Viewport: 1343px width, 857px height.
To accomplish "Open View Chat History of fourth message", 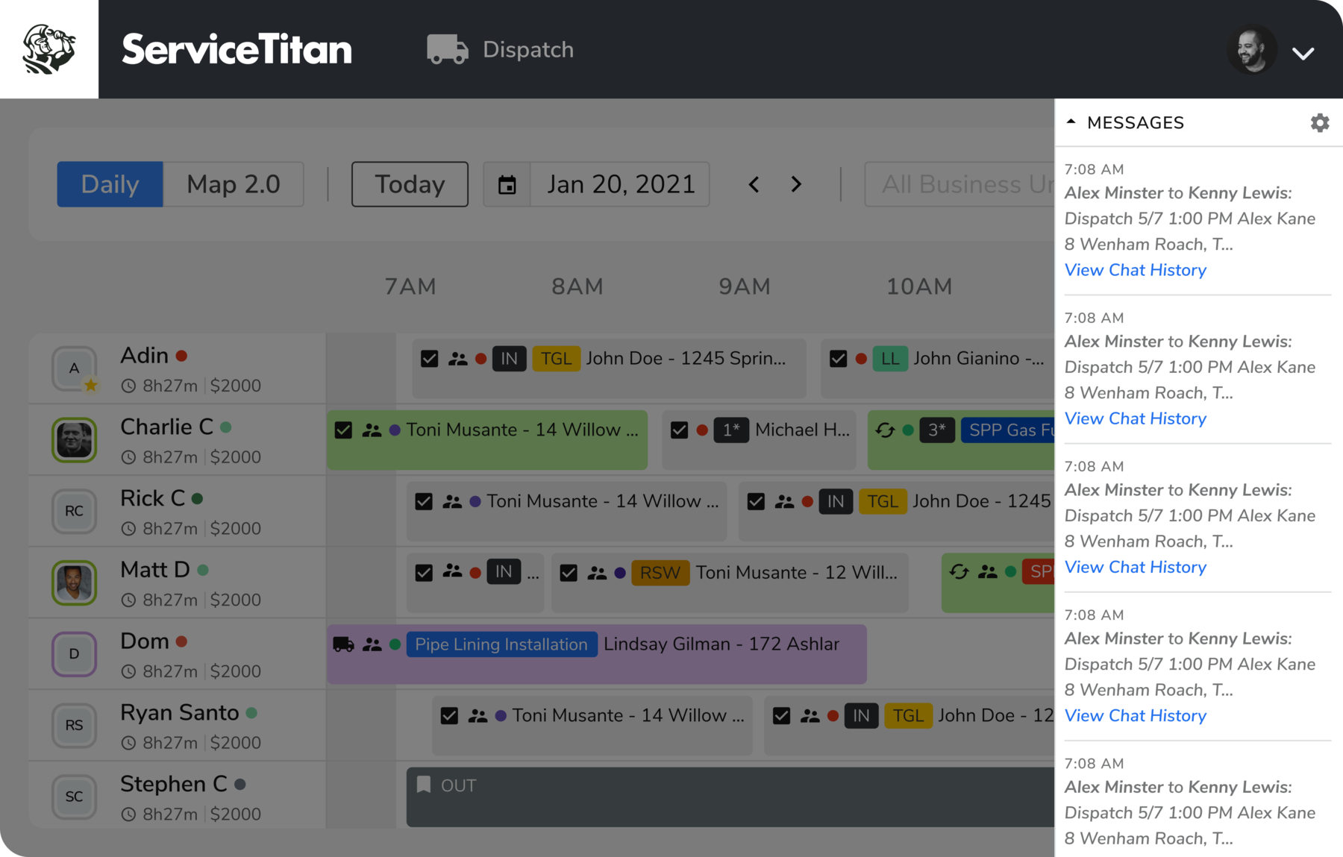I will (1135, 715).
